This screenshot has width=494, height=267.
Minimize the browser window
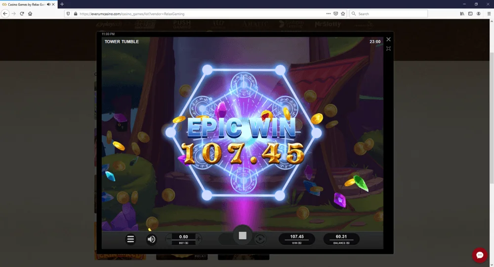pyautogui.click(x=464, y=4)
